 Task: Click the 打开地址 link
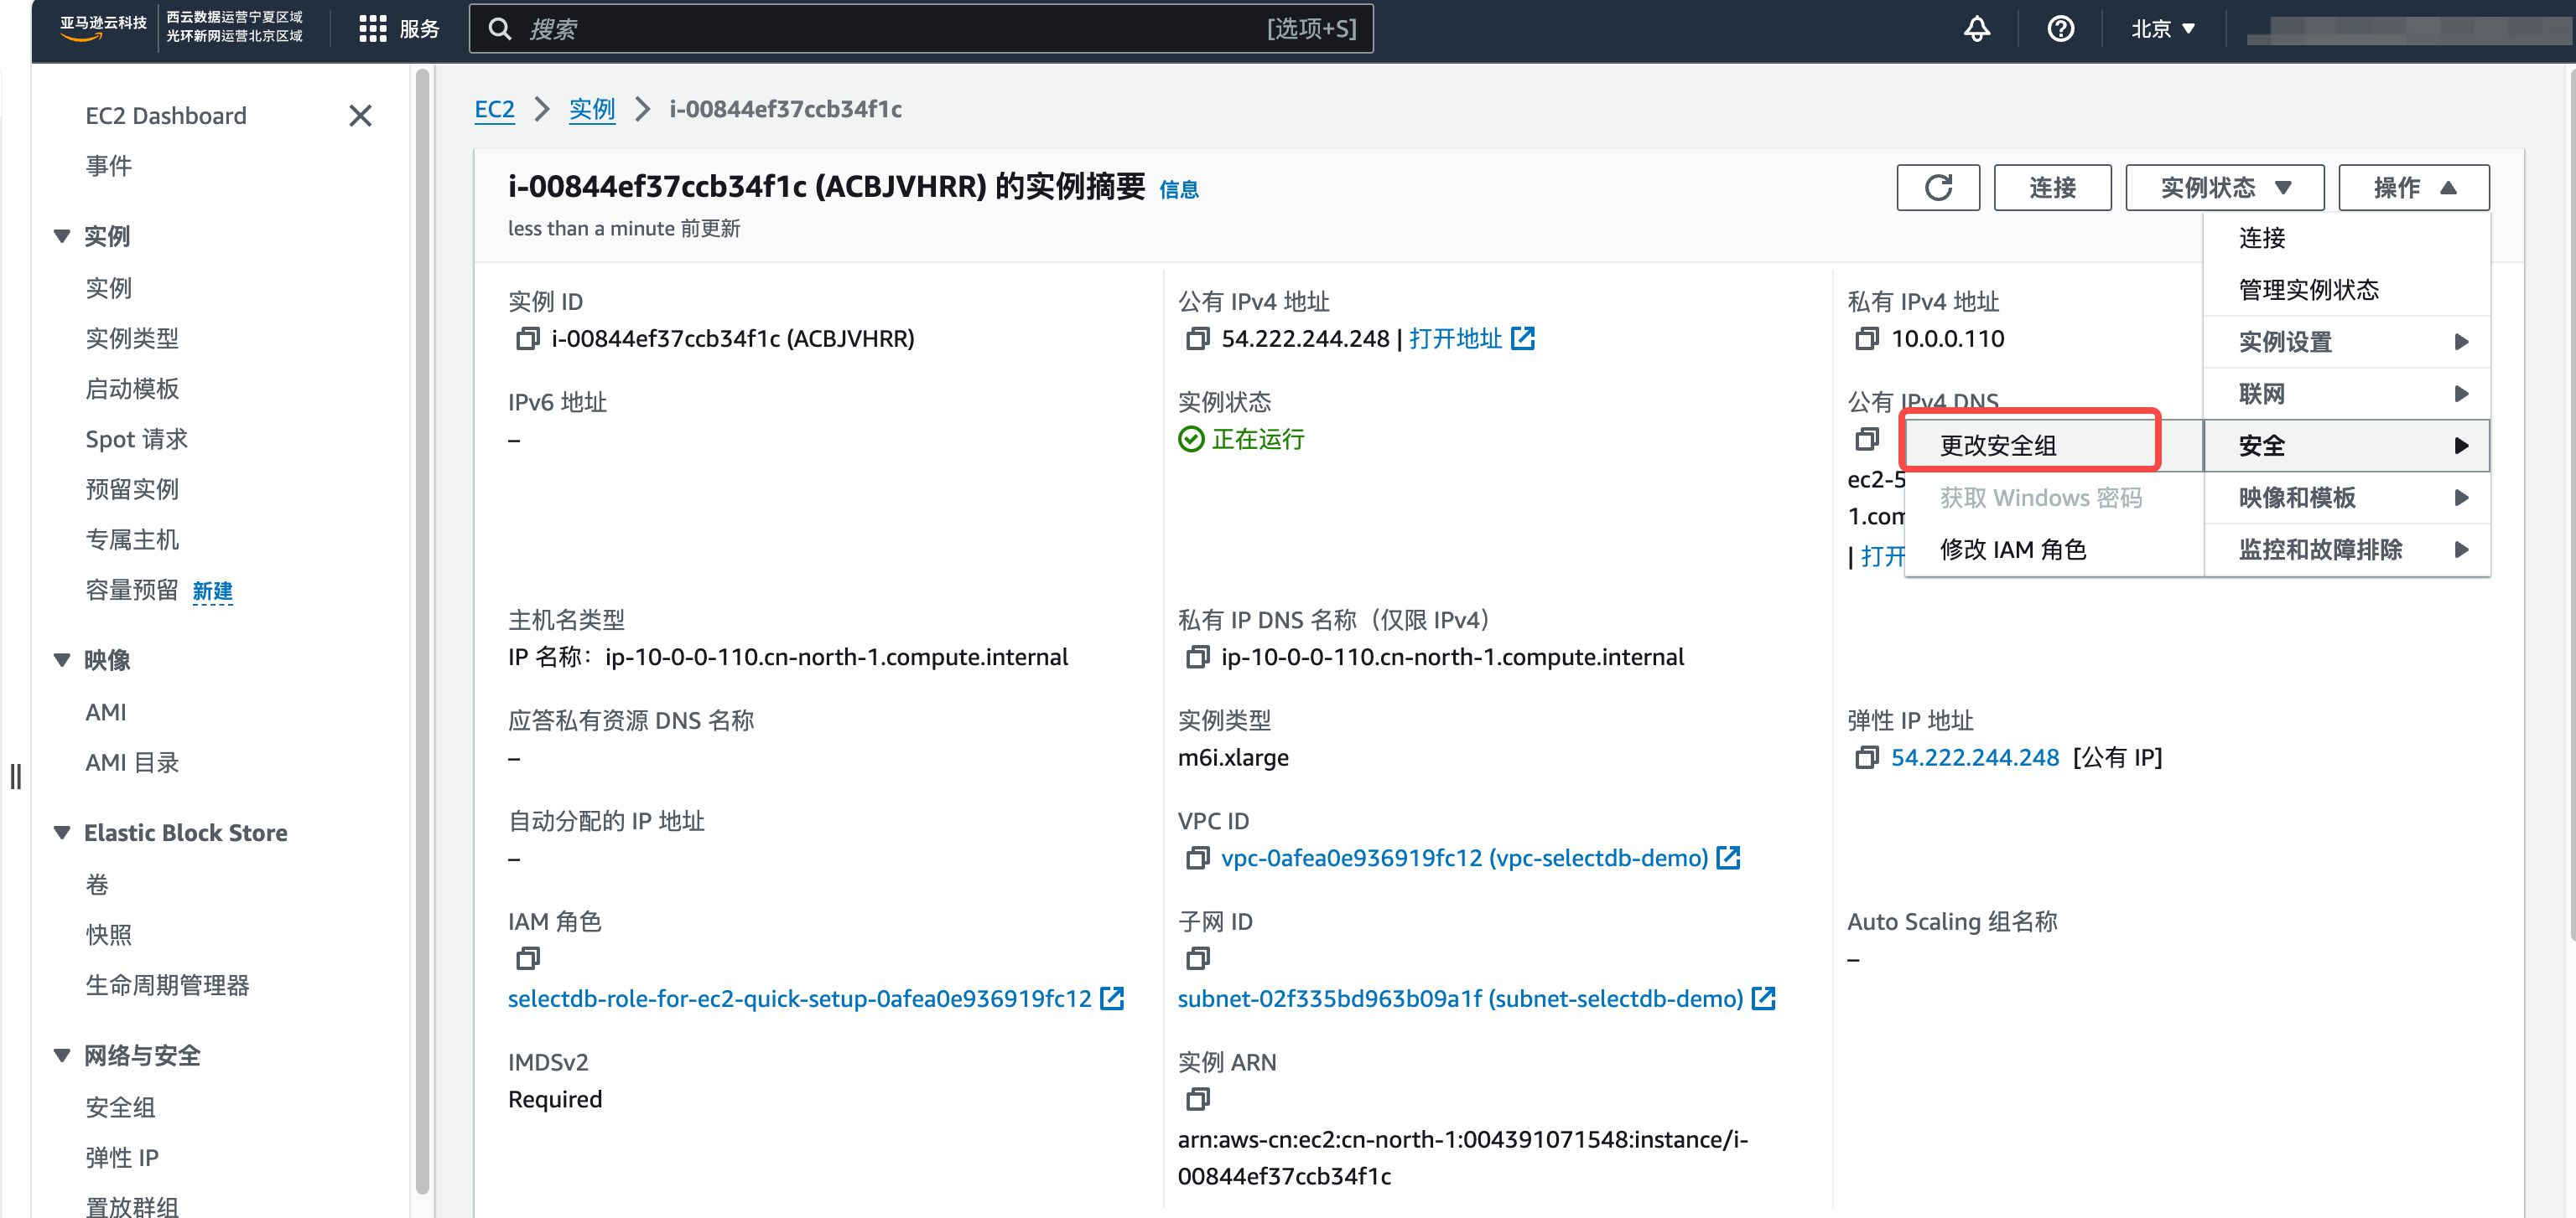point(1455,338)
